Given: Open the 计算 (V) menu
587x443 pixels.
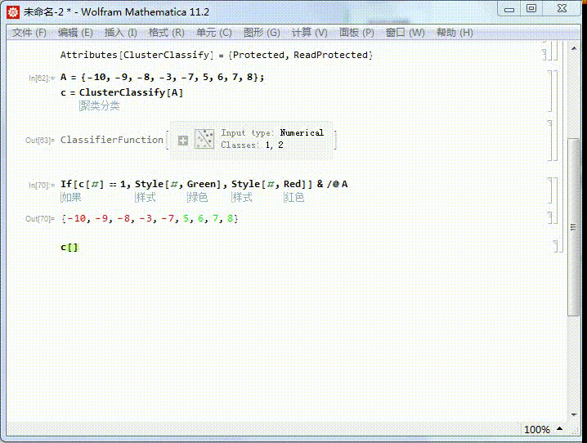Looking at the screenshot, I should [309, 33].
